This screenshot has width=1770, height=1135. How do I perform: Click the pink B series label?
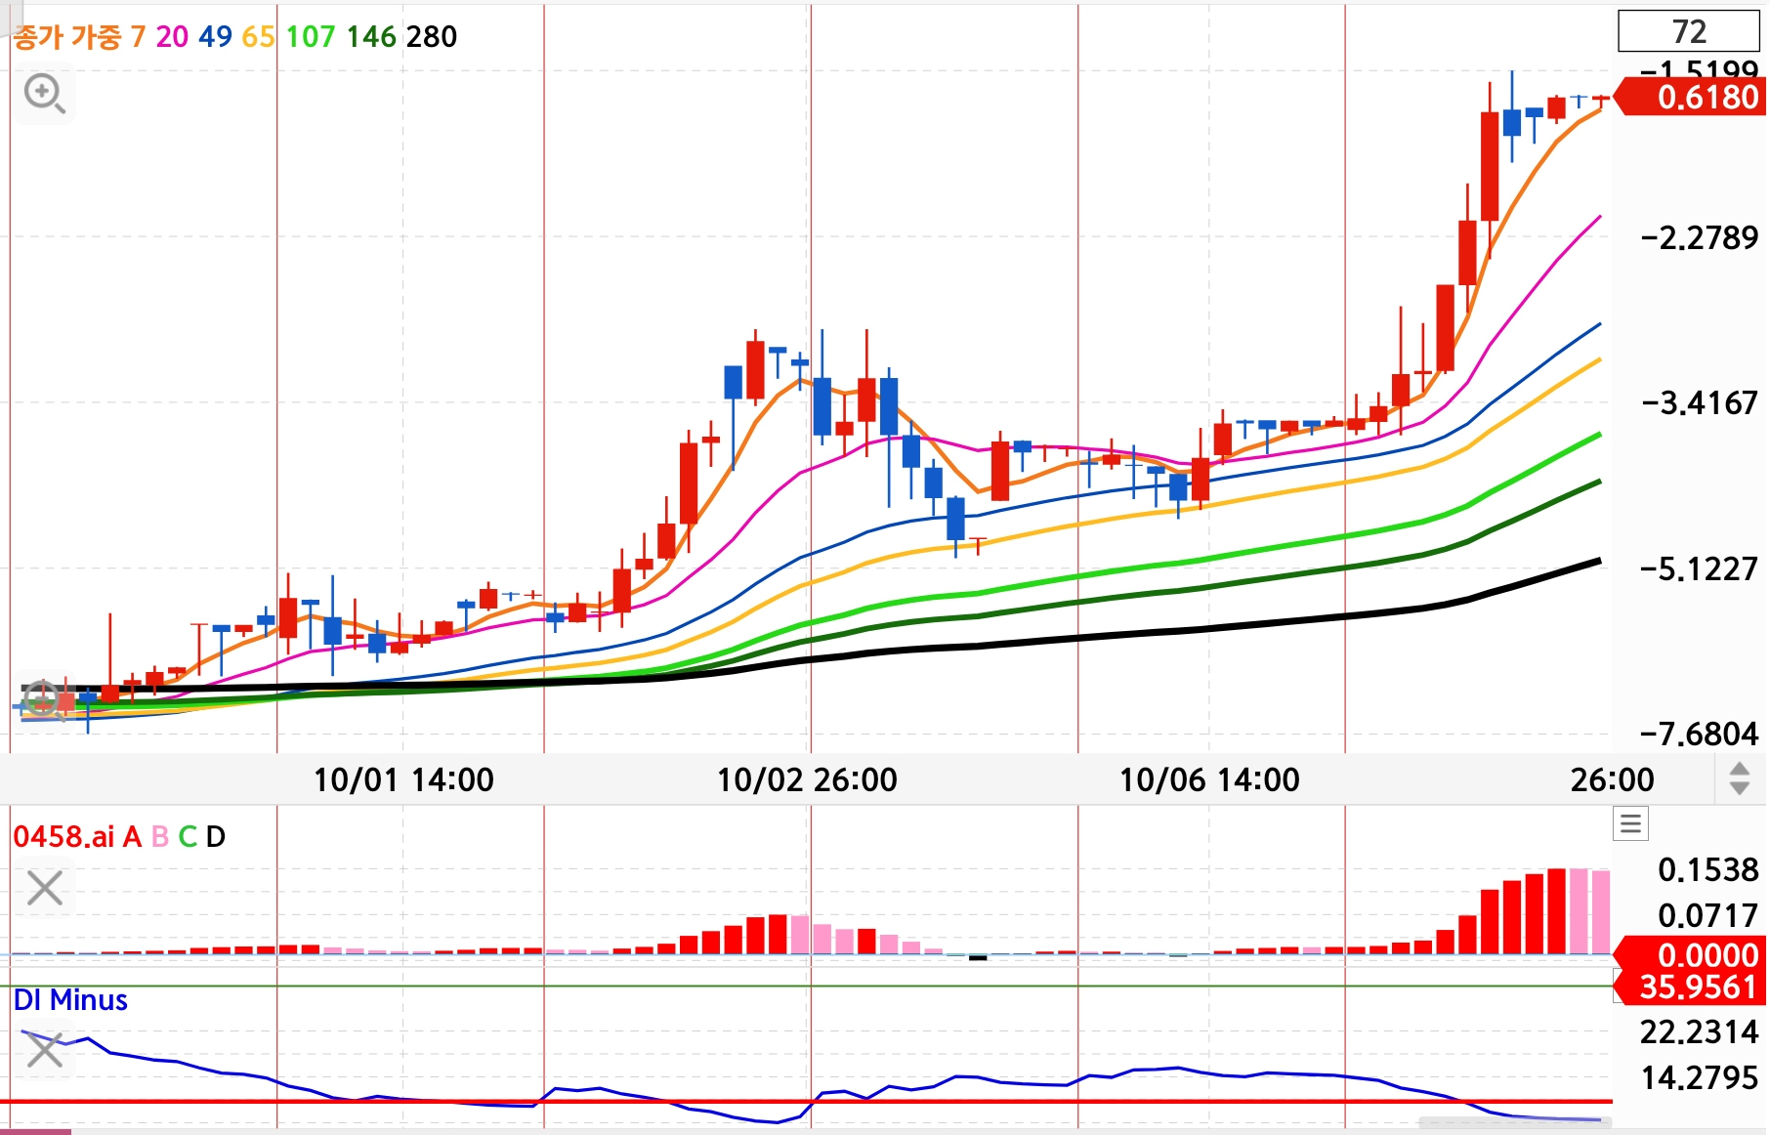coord(160,837)
